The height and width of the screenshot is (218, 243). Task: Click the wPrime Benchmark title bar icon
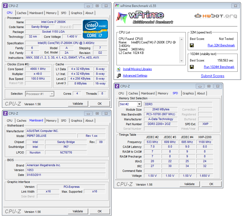(x=117, y=6)
